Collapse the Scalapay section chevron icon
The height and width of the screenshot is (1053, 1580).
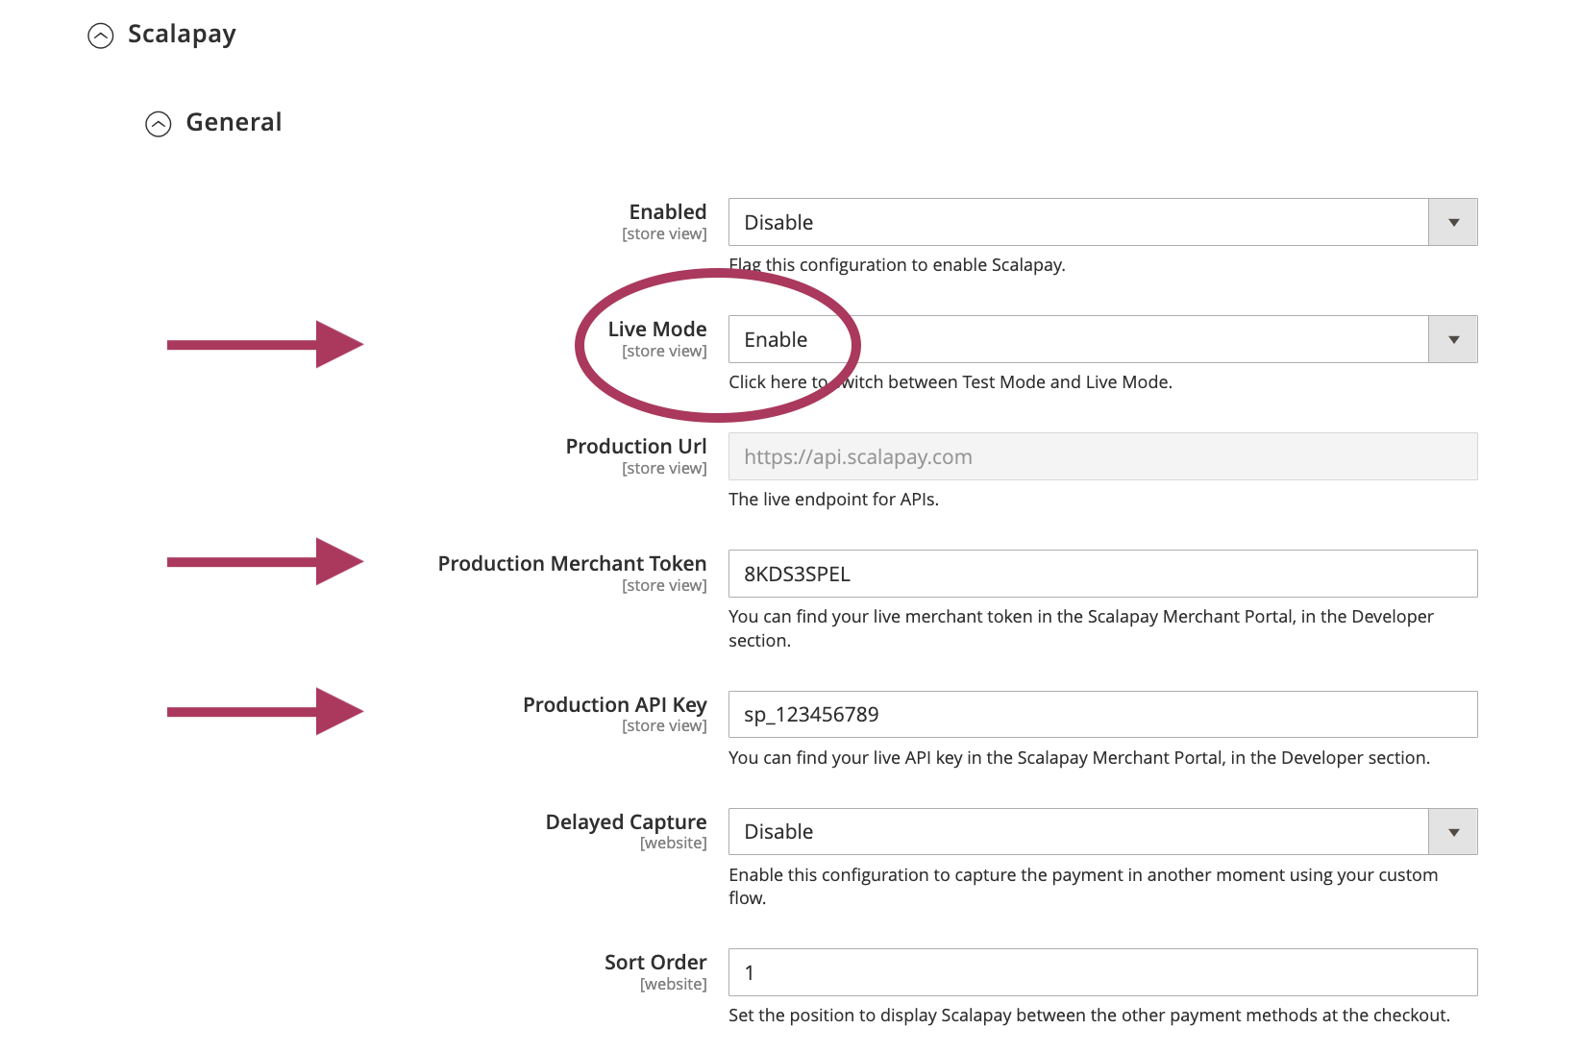point(100,36)
